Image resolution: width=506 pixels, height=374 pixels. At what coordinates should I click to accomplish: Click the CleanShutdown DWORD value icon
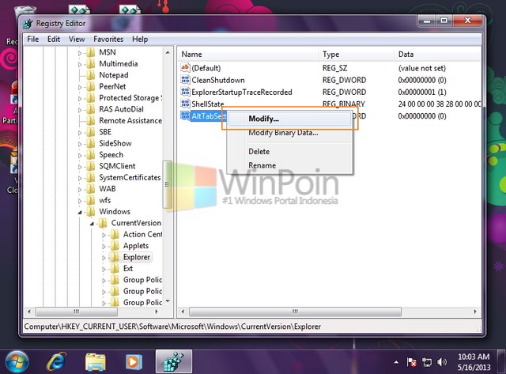[185, 80]
